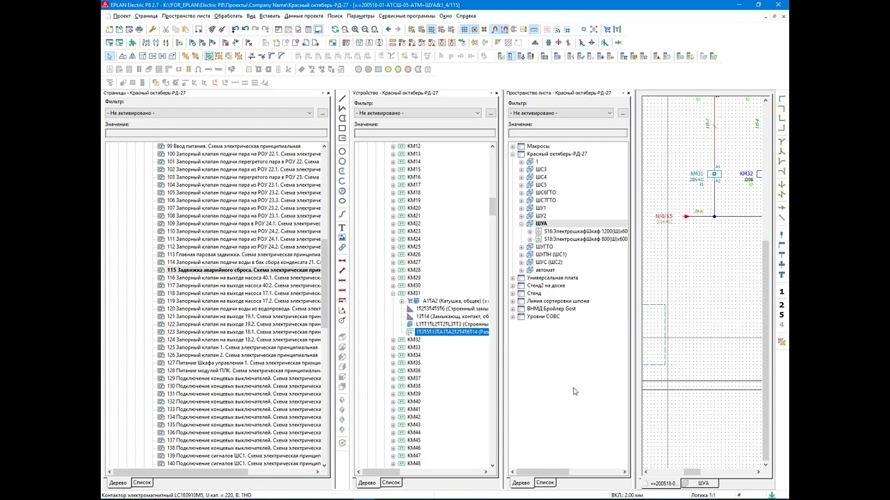Image resolution: width=890 pixels, height=500 pixels.
Task: Close the Страницы panel
Action: (x=328, y=92)
